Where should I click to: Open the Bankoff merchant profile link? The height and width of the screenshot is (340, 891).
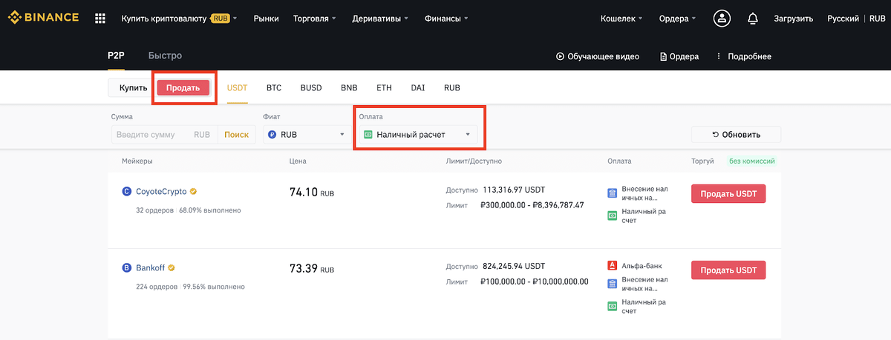[x=151, y=267]
